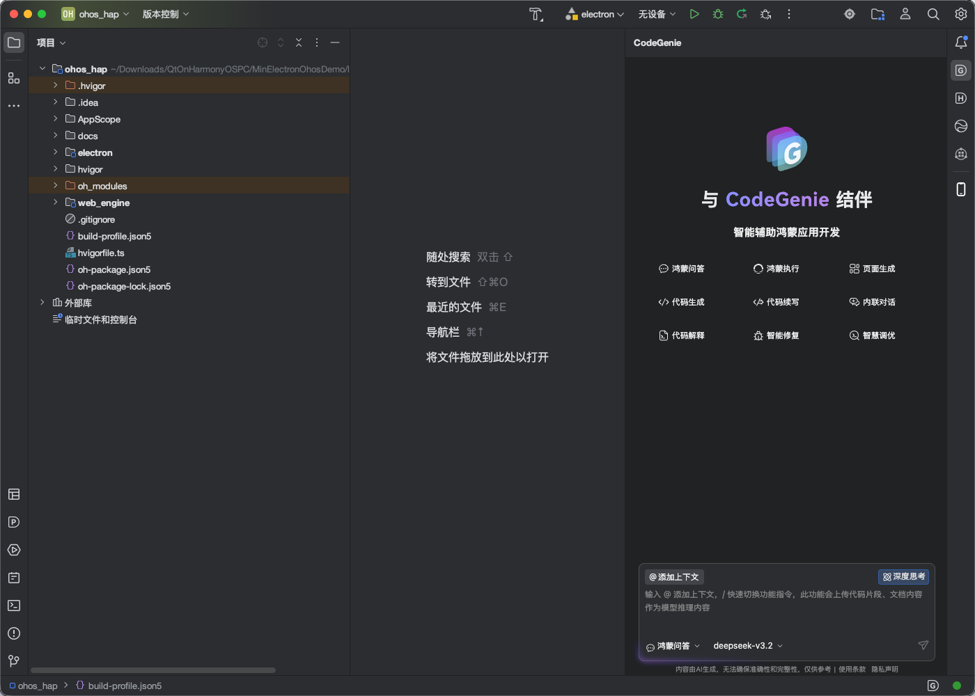Select the 代码续写 code continuation shortcut
Viewport: 975px width, 696px height.
pos(776,302)
